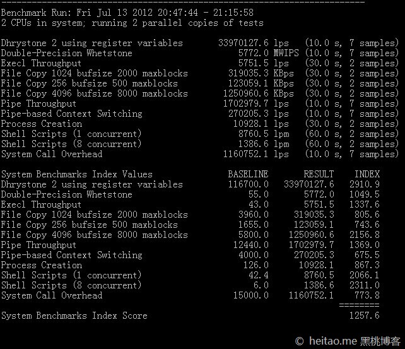Image resolution: width=405 pixels, height=349 pixels.
Task: Click the 33970127.6 lps Dhrystone result
Action: click(x=253, y=43)
